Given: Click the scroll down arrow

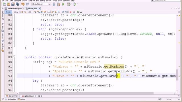Looking at the screenshot, I should pyautogui.click(x=177, y=91).
